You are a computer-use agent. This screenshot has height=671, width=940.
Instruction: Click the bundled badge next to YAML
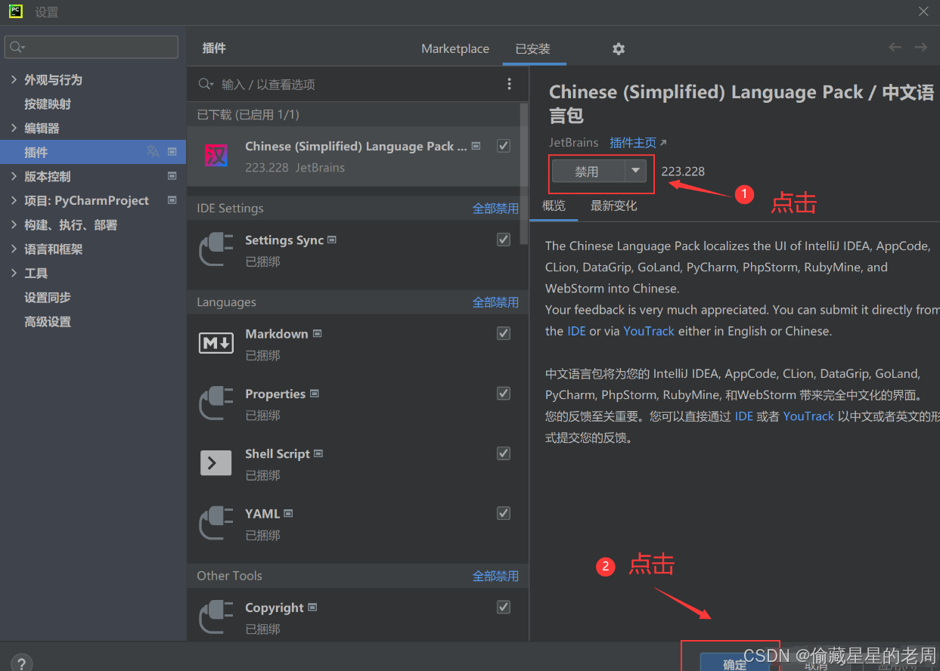[x=288, y=513]
